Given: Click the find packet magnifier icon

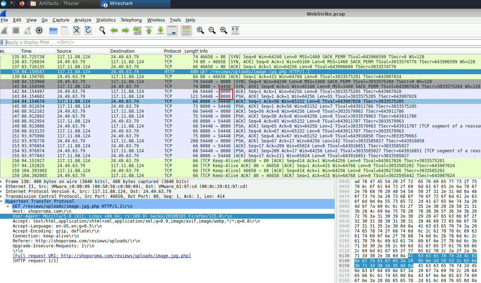Looking at the screenshot, I should (102, 31).
